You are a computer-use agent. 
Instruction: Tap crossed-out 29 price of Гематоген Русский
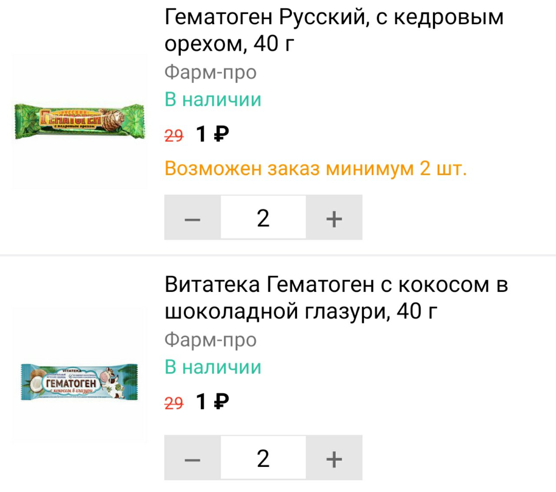coord(174,136)
